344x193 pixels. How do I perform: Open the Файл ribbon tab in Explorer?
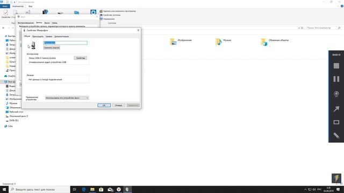5,6
